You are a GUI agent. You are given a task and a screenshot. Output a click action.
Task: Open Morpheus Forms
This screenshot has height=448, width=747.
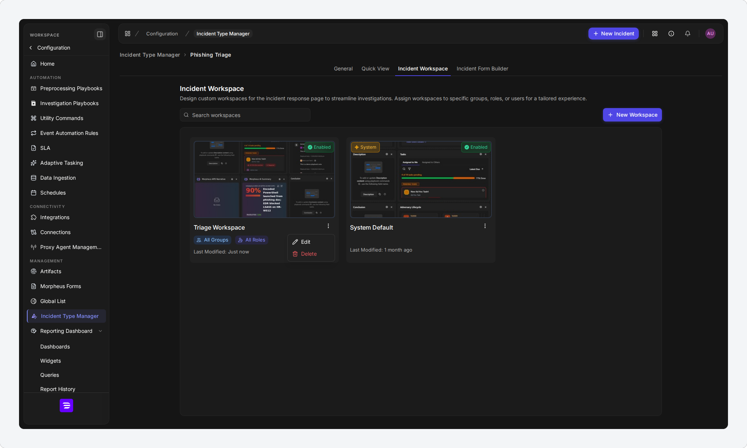[x=66, y=286]
